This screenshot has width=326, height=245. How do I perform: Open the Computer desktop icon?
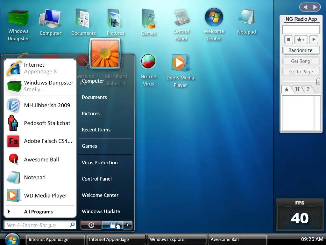[x=50, y=22]
